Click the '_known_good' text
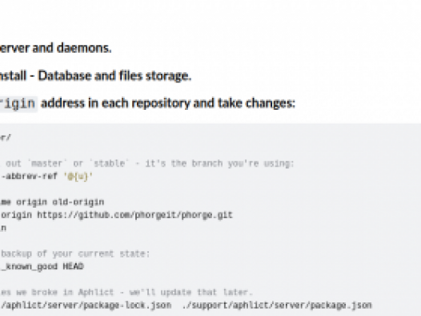 click(x=29, y=267)
